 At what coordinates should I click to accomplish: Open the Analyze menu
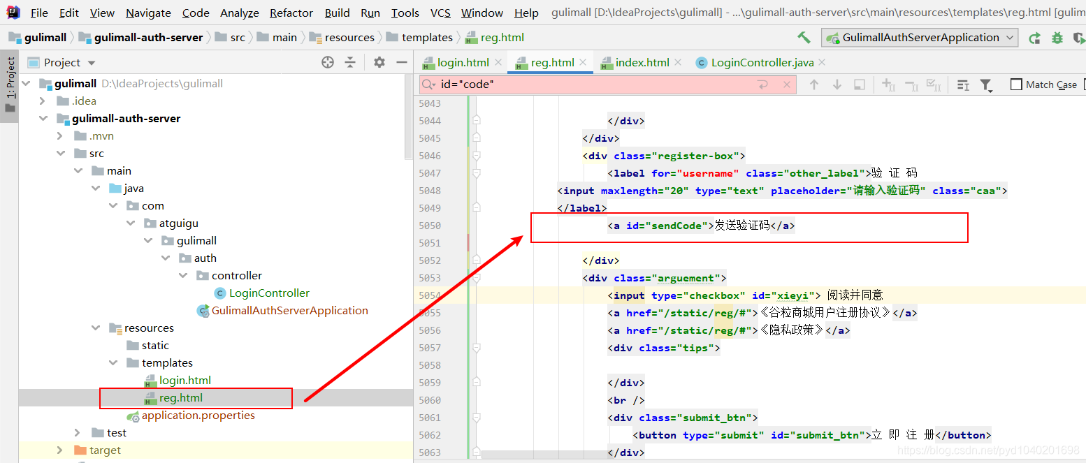[239, 13]
